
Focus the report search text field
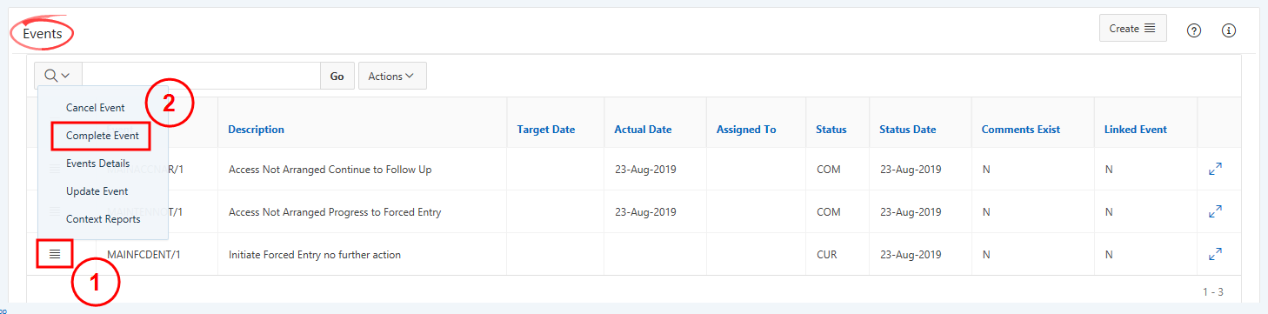tap(201, 76)
